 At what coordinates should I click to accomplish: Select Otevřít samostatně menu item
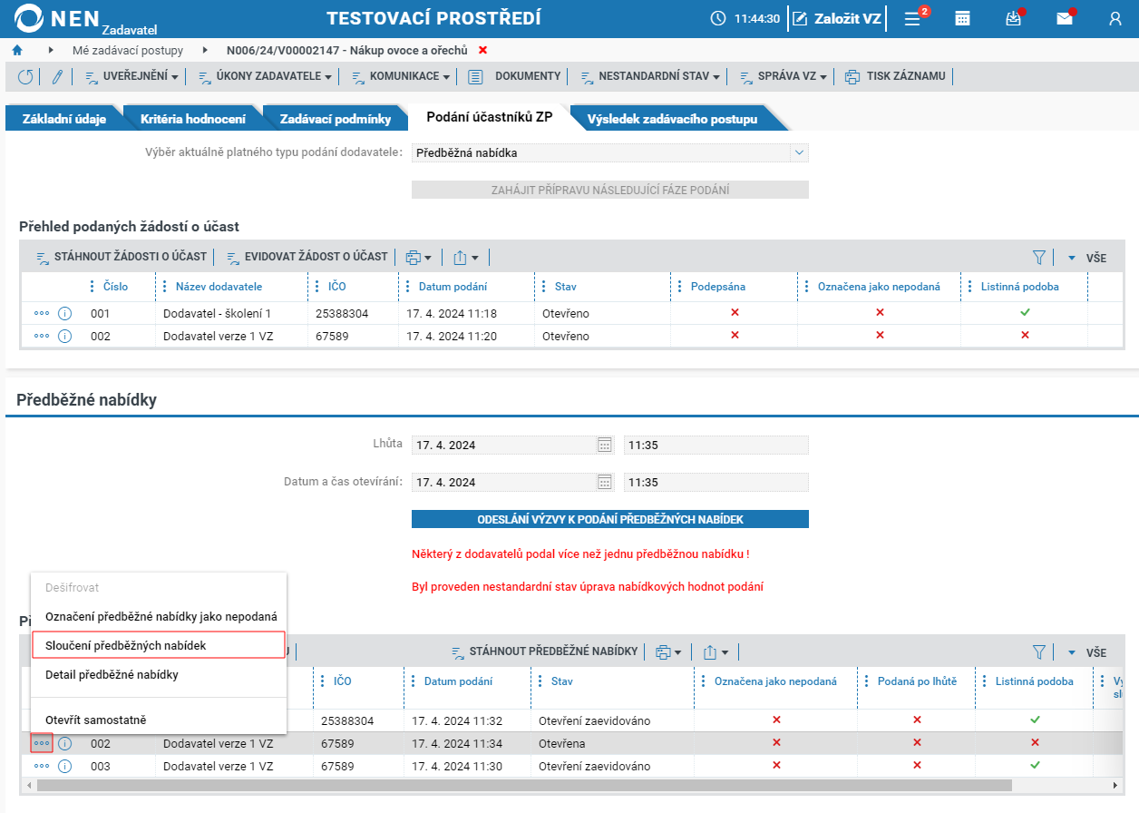pos(159,720)
